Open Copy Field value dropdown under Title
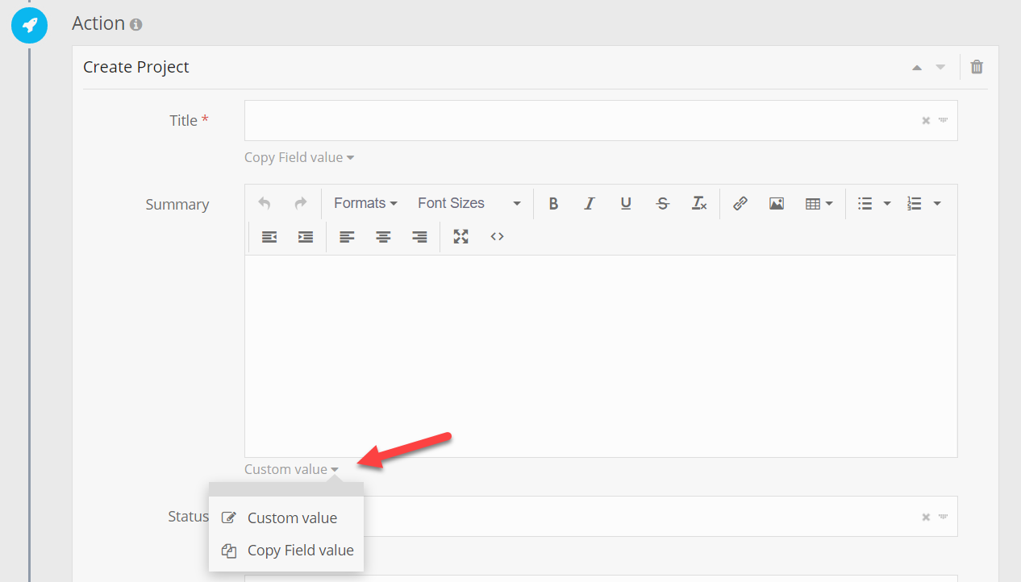Viewport: 1021px width, 582px height. 299,158
